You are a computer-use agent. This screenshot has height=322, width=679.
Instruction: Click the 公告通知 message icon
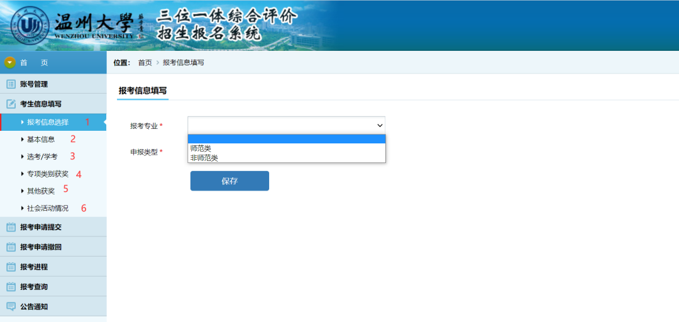(x=11, y=307)
